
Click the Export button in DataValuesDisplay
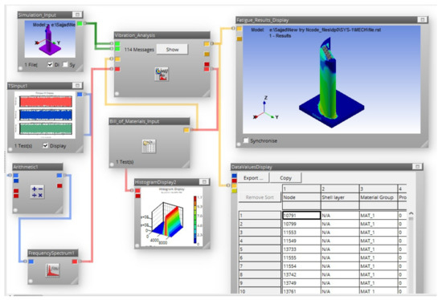pyautogui.click(x=253, y=178)
